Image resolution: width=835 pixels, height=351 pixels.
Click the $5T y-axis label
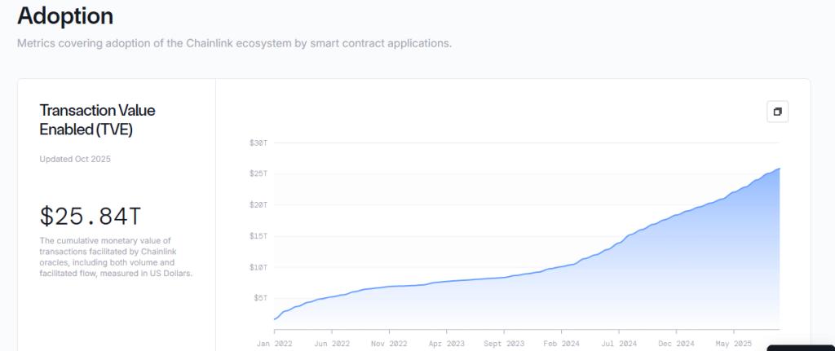click(260, 298)
